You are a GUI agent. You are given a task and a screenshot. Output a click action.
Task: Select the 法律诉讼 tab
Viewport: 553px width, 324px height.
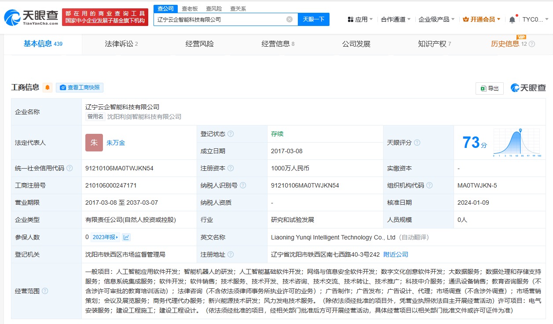tap(121, 44)
